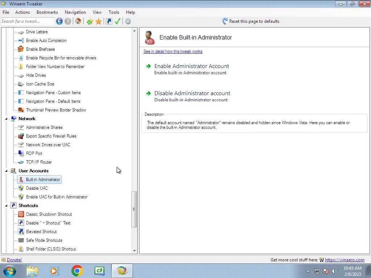Click Reset this page to defaults
Image resolution: width=371 pixels, height=278 pixels.
[254, 21]
